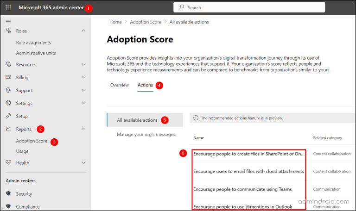Viewport: 356px width, 211px height.
Task: Click the Settings label in sidebar
Action: pyautogui.click(x=24, y=103)
